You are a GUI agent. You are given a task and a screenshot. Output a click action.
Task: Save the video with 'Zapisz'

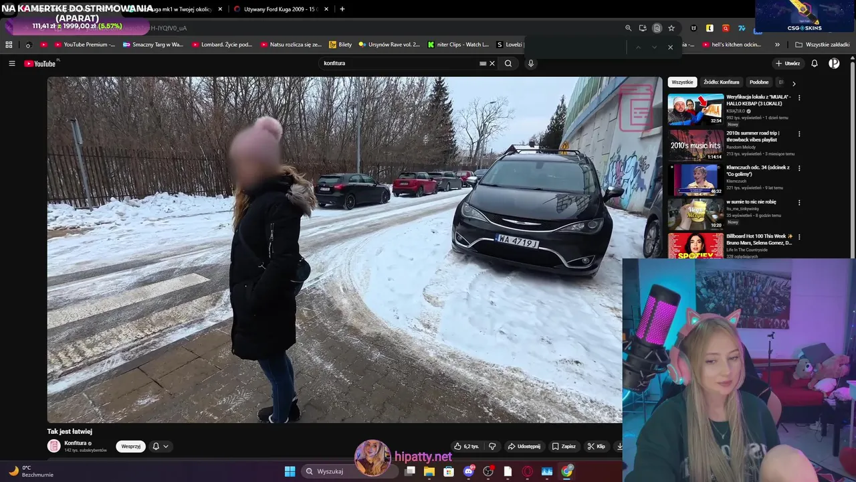coord(564,447)
